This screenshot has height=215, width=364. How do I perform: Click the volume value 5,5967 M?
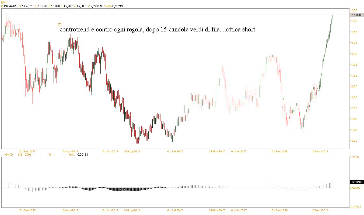96,6
